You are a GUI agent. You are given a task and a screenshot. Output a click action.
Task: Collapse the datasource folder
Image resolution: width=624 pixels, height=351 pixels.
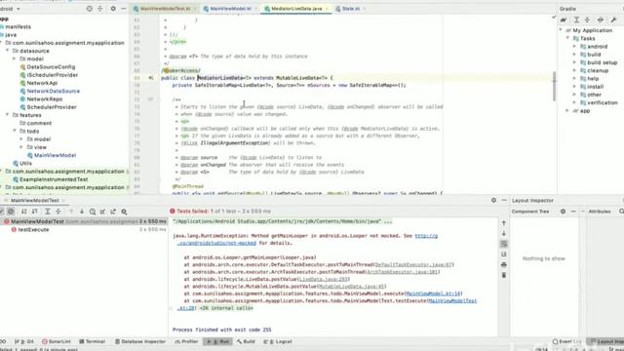(7, 51)
